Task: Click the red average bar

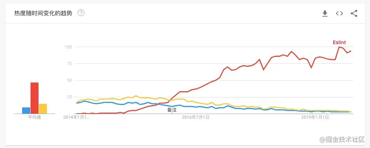Action: pyautogui.click(x=35, y=98)
